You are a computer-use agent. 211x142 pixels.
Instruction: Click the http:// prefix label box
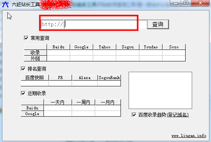pos(52,24)
